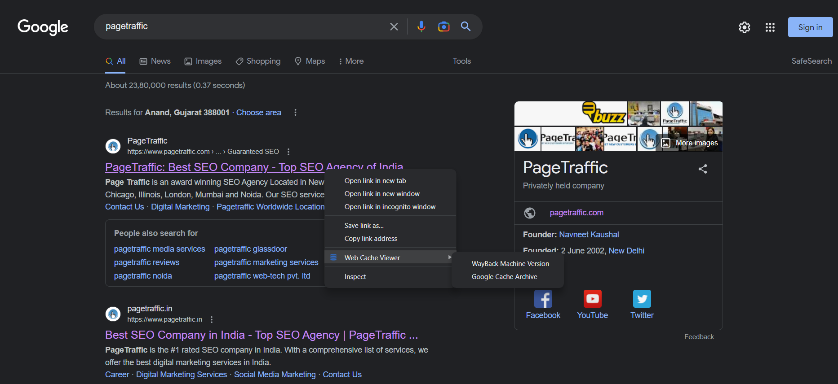Viewport: 838px width, 384px height.
Task: Choose Open link in new tab
Action: point(390,181)
